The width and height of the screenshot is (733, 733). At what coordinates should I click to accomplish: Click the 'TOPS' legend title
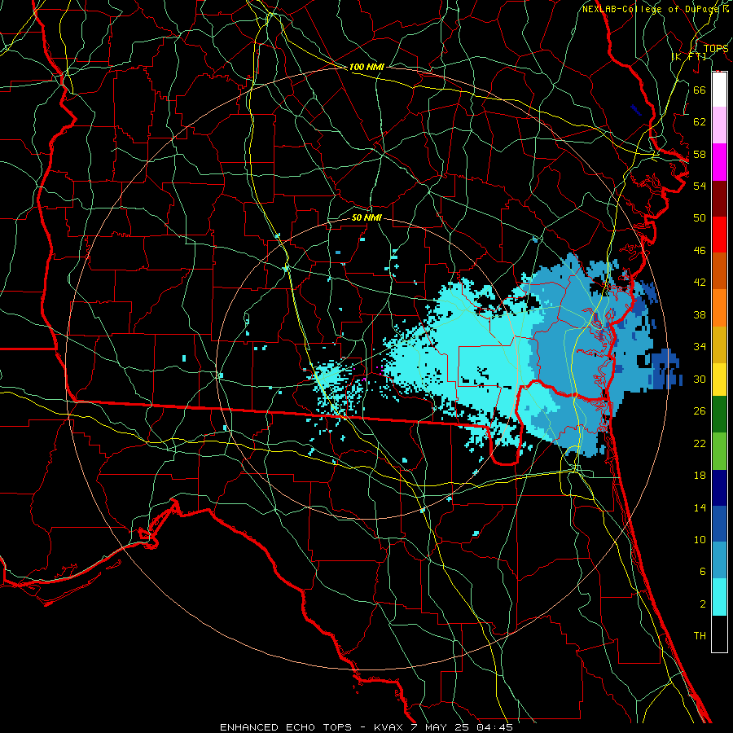click(x=716, y=49)
